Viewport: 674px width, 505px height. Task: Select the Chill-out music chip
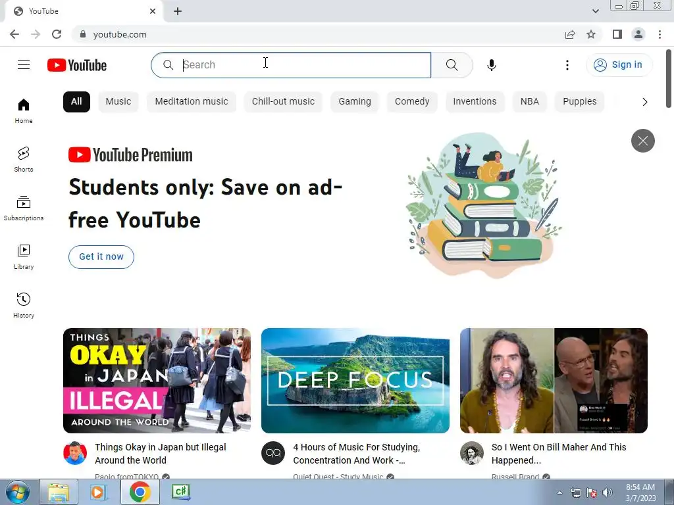click(283, 102)
